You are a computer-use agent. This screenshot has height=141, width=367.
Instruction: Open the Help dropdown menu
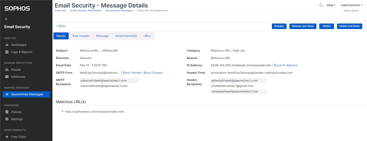(331, 5)
